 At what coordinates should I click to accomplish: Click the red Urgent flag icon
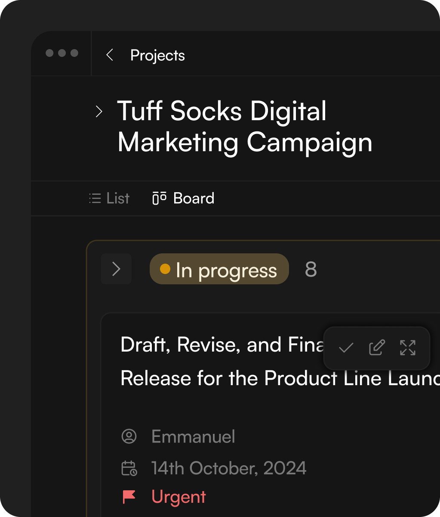[129, 497]
